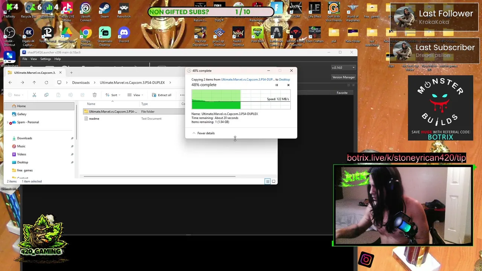Open Settings menu in shadPS4QtLauncher
The width and height of the screenshot is (482, 271).
[x=46, y=59]
